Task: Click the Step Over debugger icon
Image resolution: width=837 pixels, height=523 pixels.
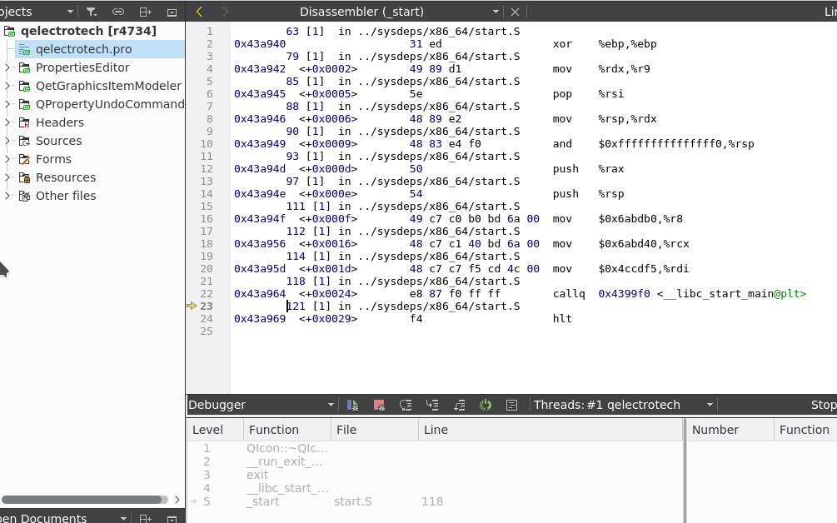Action: pos(406,405)
